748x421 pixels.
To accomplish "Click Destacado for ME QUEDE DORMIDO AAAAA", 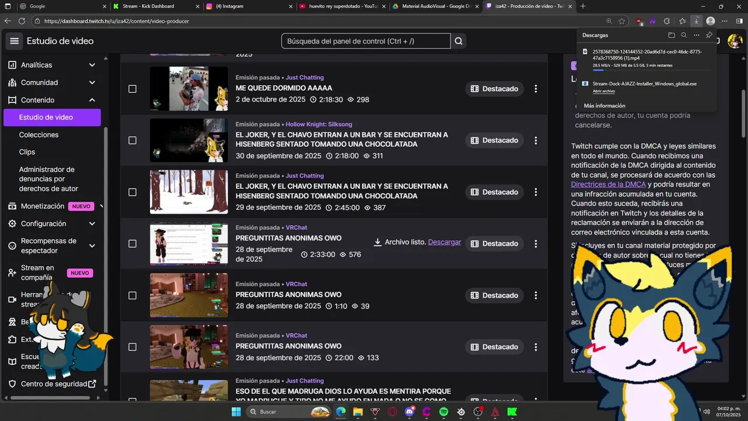I will (494, 89).
